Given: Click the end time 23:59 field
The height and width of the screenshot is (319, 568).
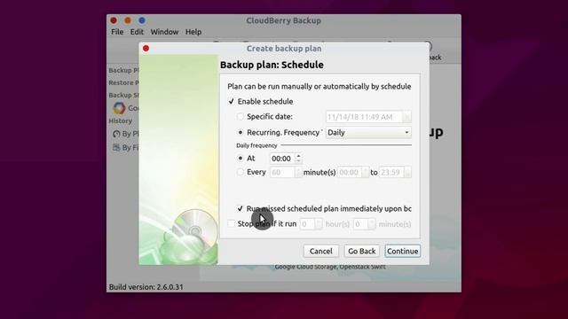Looking at the screenshot, I should (392, 173).
